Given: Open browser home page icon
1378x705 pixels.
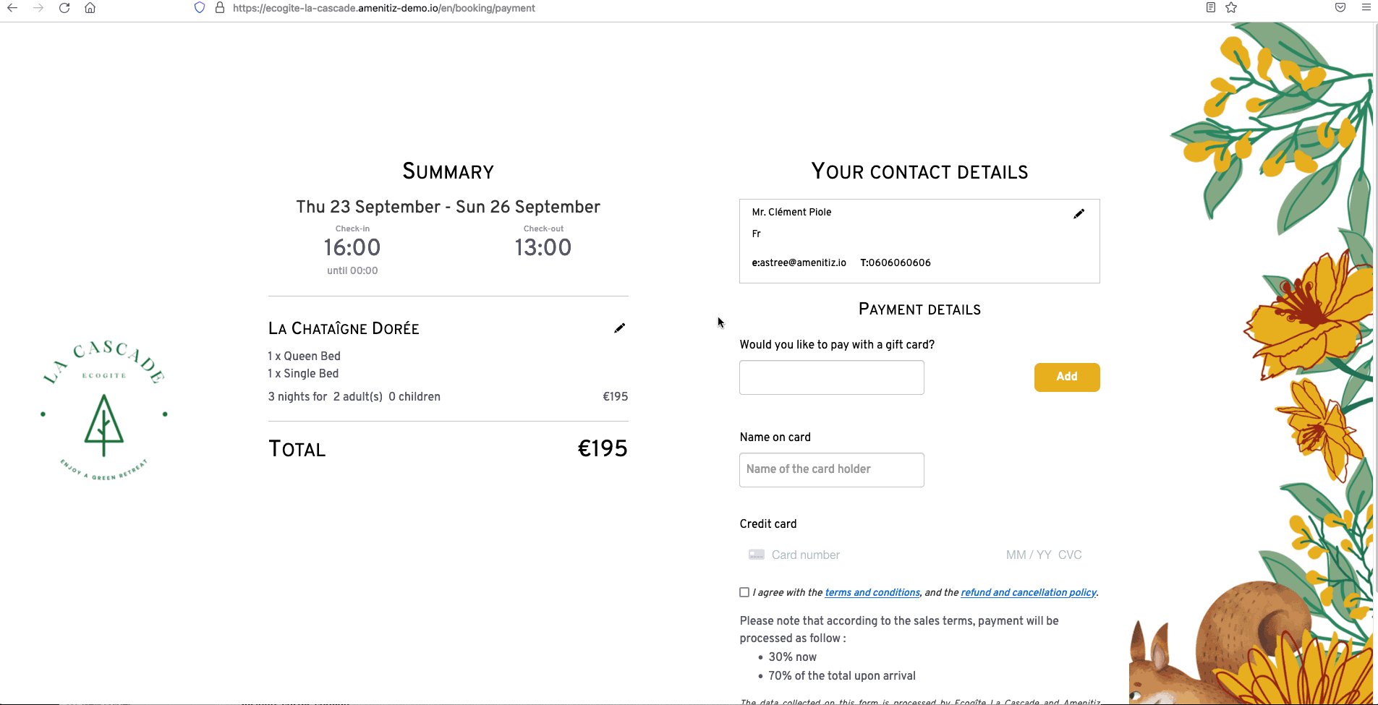Looking at the screenshot, I should tap(90, 8).
